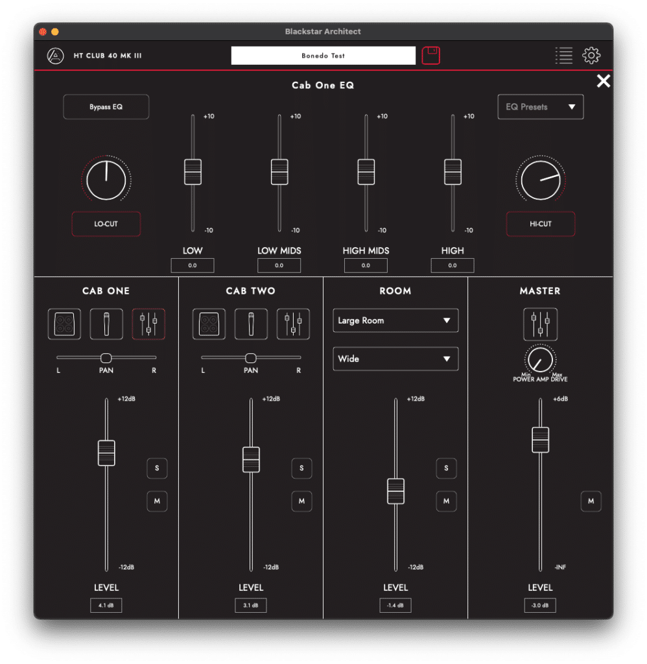Open the patch list icon
The width and height of the screenshot is (647, 664).
tap(563, 56)
